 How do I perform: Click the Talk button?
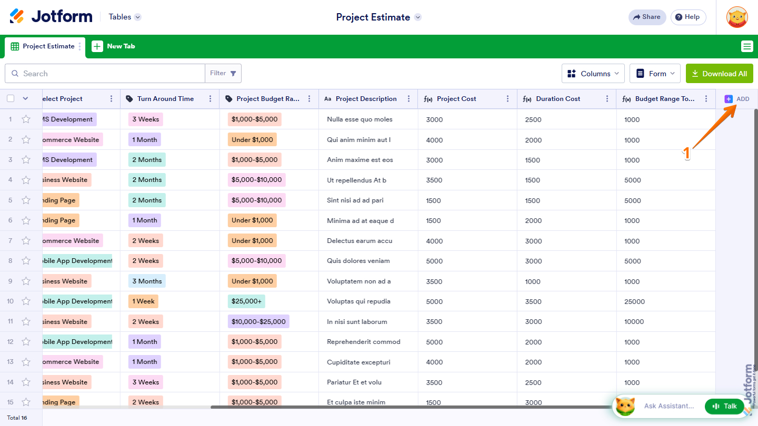tap(724, 406)
